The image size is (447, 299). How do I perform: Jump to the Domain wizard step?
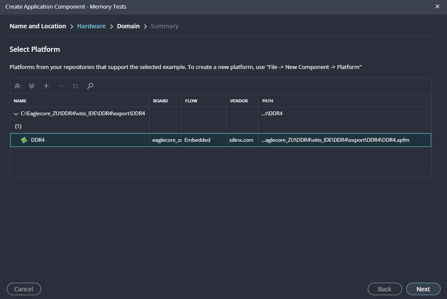coord(128,26)
